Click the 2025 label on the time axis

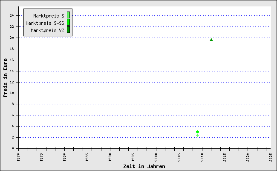(271, 156)
